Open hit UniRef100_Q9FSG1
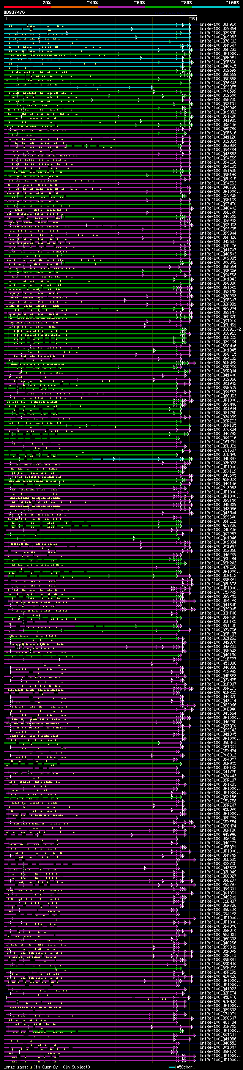 click(x=218, y=49)
